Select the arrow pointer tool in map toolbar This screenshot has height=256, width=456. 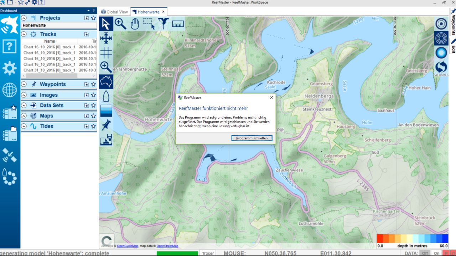106,24
